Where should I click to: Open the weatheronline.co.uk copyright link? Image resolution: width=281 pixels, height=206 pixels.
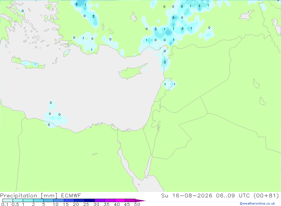pos(257,203)
